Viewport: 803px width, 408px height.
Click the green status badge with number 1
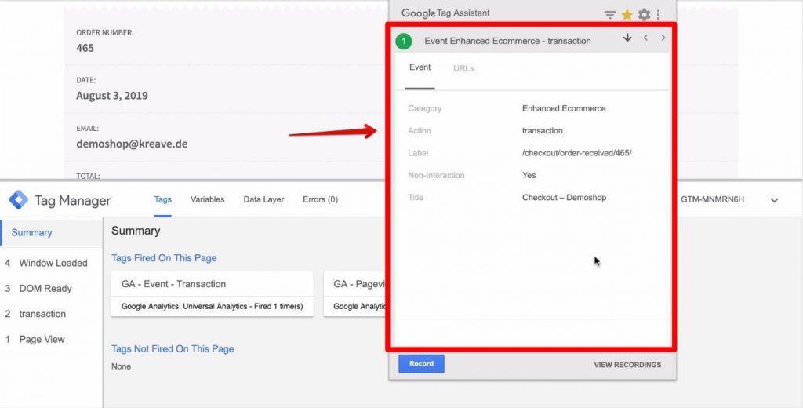pyautogui.click(x=404, y=41)
